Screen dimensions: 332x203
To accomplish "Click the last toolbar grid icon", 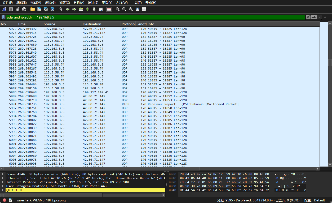I will pyautogui.click(x=144, y=9).
